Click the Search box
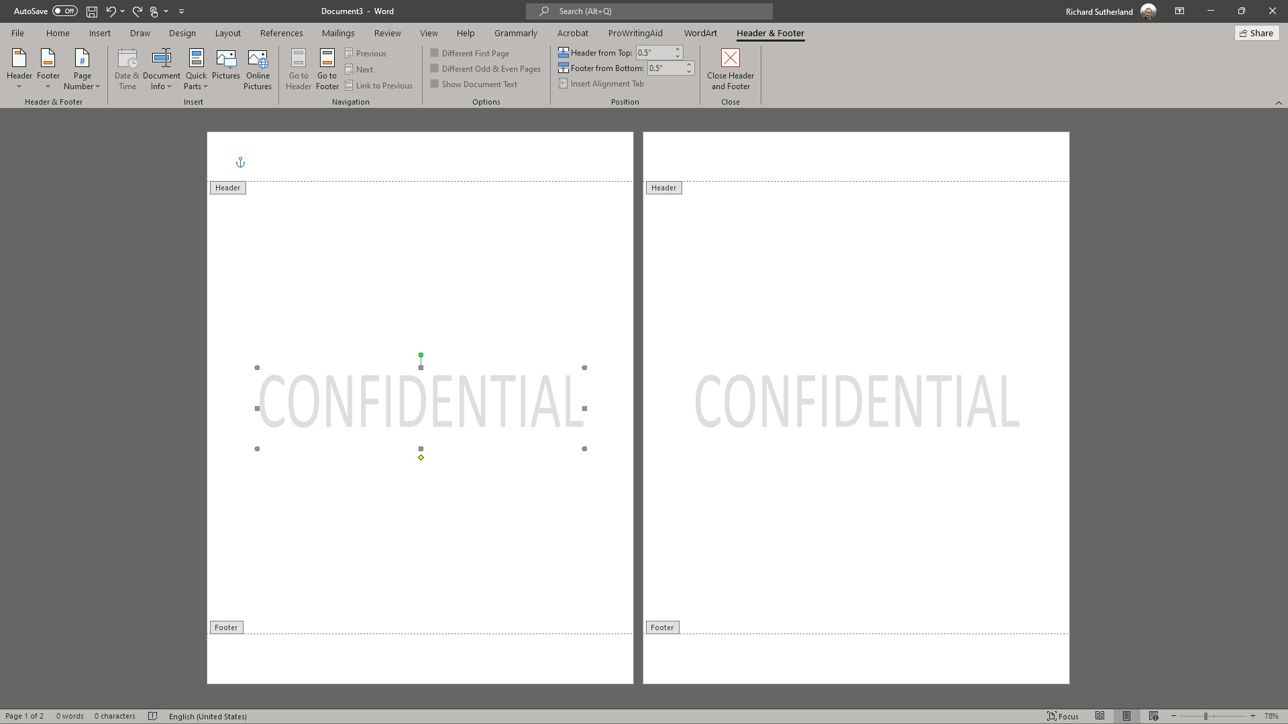Viewport: 1288px width, 724px height. click(x=649, y=11)
